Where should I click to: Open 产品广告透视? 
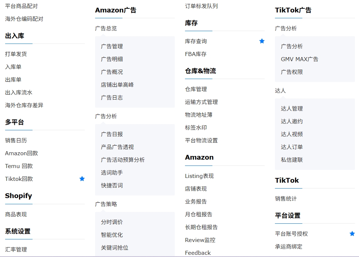[x=117, y=147]
